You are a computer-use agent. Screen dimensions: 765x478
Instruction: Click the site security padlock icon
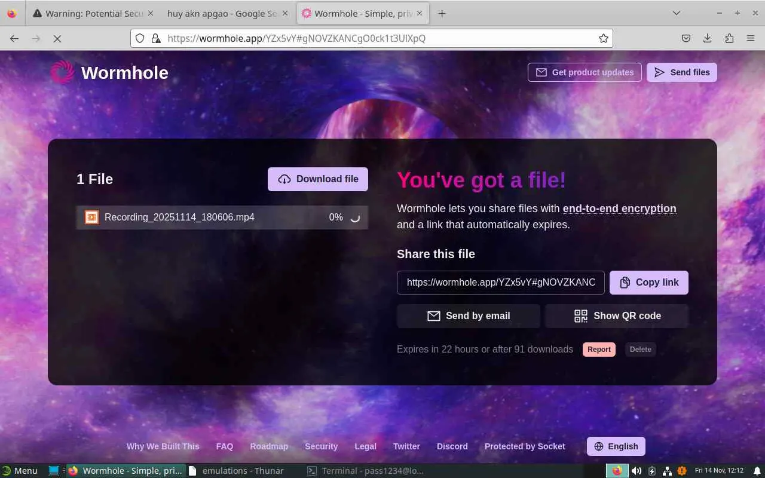(x=156, y=38)
